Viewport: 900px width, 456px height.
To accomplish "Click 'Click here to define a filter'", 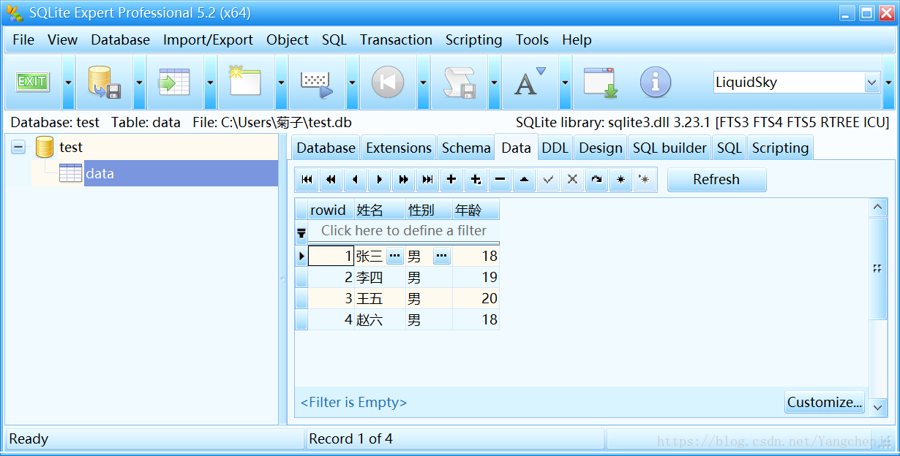I will coord(404,230).
